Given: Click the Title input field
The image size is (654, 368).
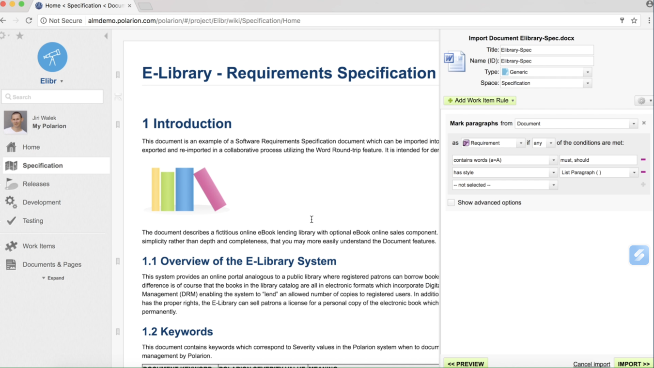Looking at the screenshot, I should click(x=546, y=50).
